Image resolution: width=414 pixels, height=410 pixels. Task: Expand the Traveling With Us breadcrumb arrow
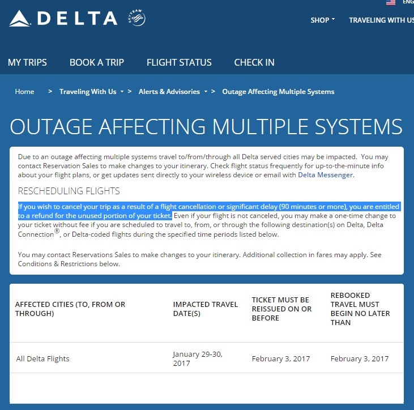pyautogui.click(x=122, y=91)
